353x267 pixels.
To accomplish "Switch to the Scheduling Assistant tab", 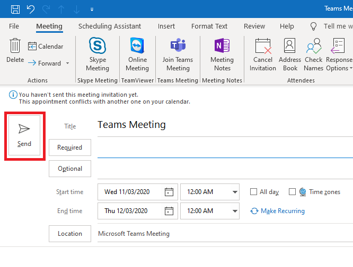I will pos(110,26).
